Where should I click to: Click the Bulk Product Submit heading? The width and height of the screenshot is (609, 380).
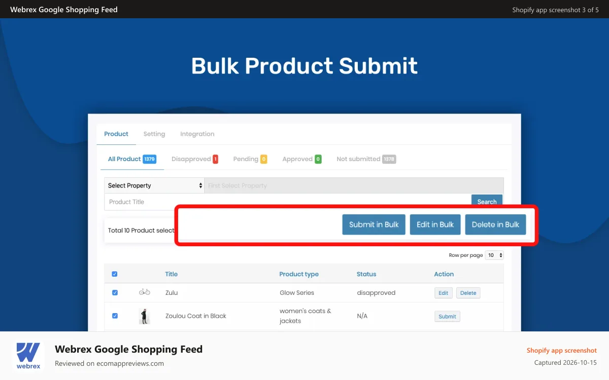[x=304, y=66]
